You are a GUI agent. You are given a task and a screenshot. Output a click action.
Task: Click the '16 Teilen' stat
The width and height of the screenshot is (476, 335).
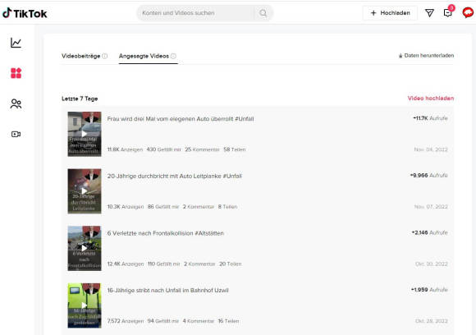pyautogui.click(x=228, y=321)
